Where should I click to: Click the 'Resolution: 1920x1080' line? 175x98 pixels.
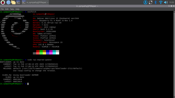pos(44,32)
